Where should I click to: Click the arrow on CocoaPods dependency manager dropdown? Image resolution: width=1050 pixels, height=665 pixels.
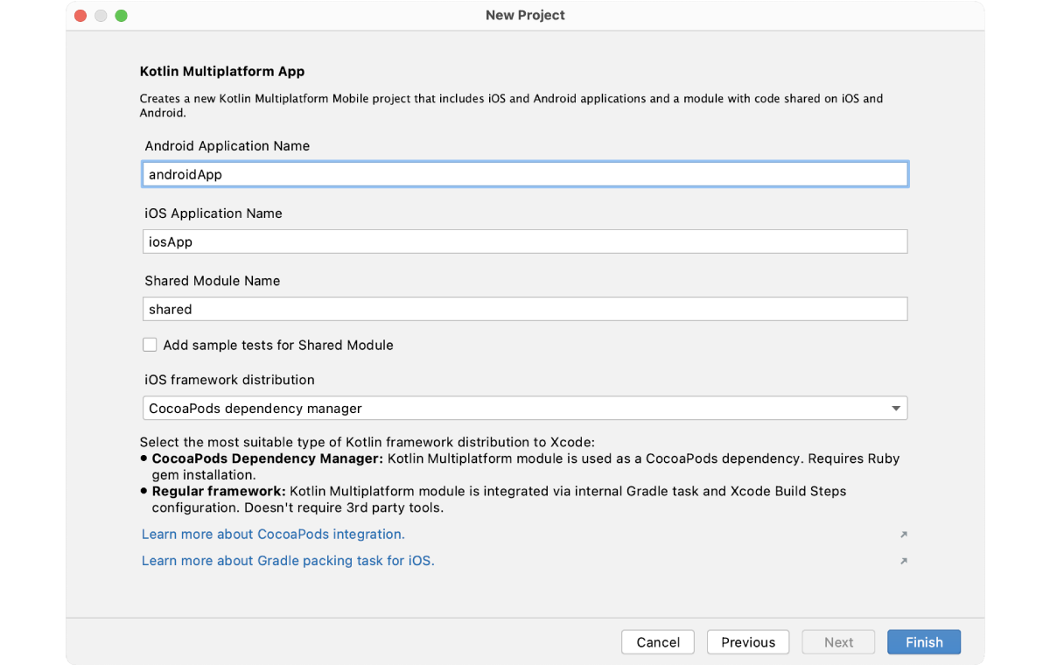pyautogui.click(x=895, y=409)
